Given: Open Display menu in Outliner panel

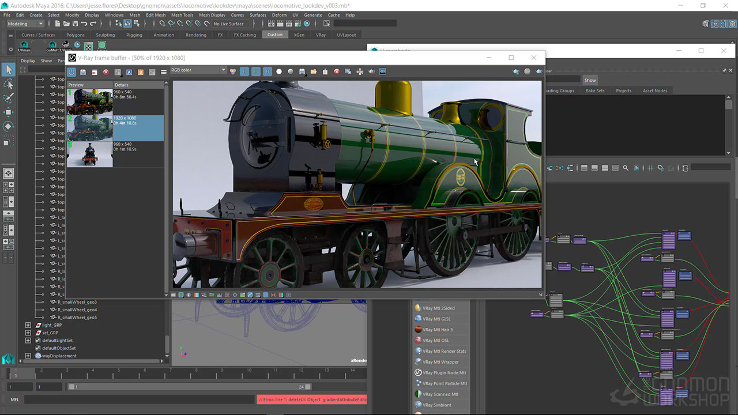Looking at the screenshot, I should [28, 61].
